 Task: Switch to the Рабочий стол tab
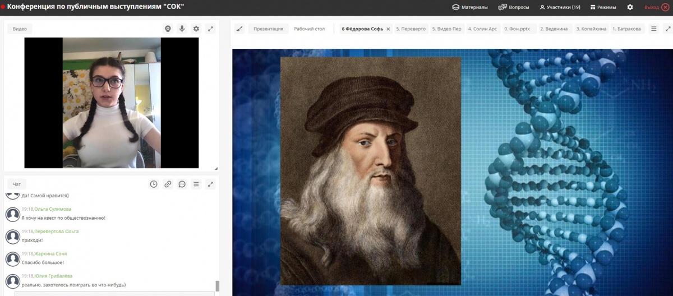tap(309, 29)
